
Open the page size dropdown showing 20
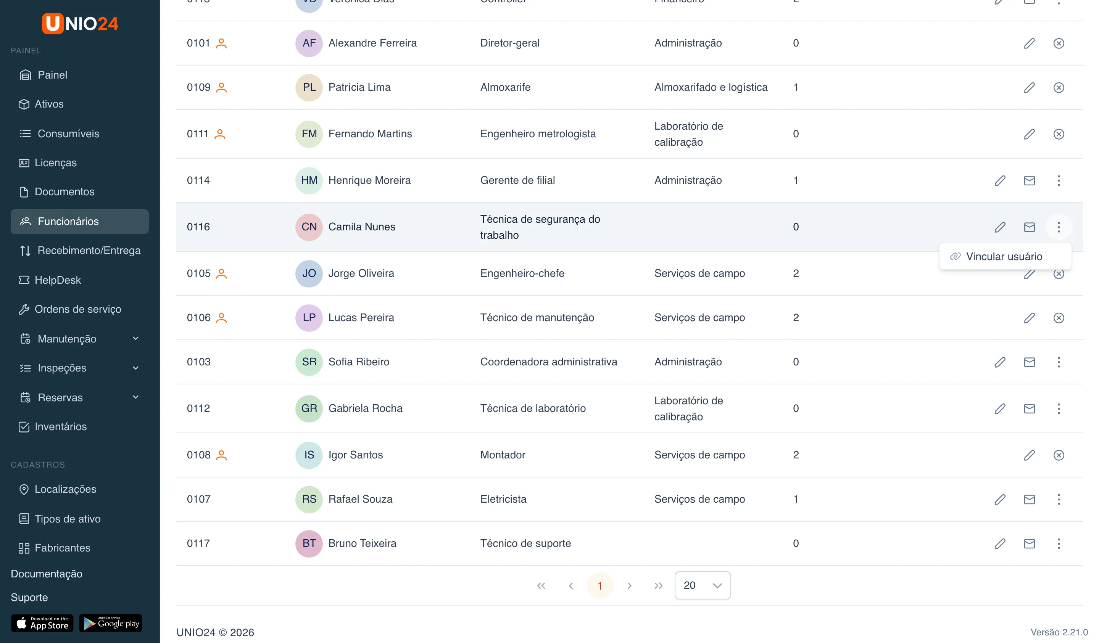[702, 585]
